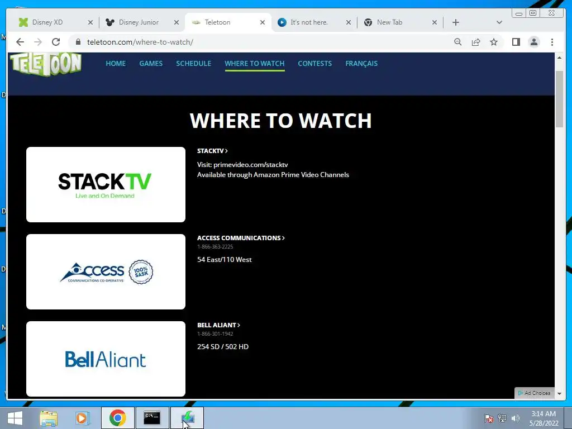Click the Access Communications logo card
The width and height of the screenshot is (572, 429).
[106, 272]
